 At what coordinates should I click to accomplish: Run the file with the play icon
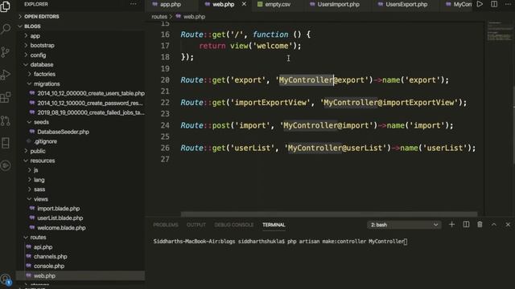[480, 4]
